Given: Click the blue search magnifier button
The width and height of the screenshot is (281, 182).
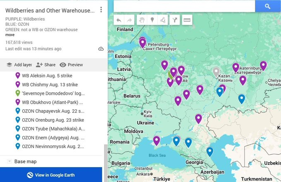Looking at the screenshot, I should click(268, 6).
